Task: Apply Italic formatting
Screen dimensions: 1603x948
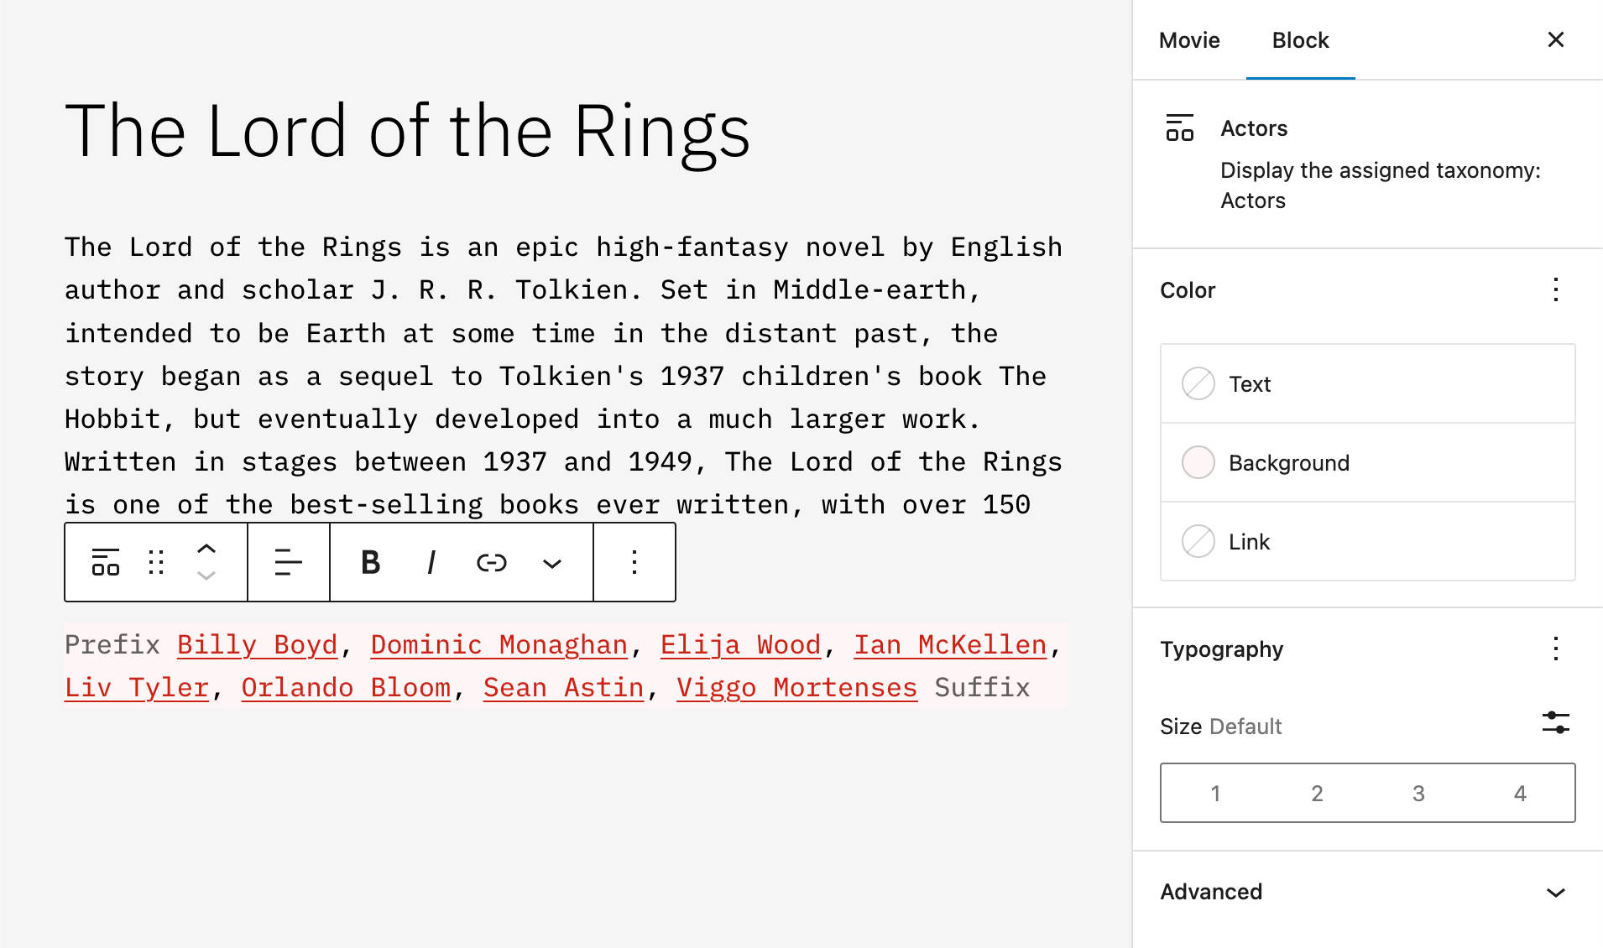Action: pyautogui.click(x=431, y=562)
